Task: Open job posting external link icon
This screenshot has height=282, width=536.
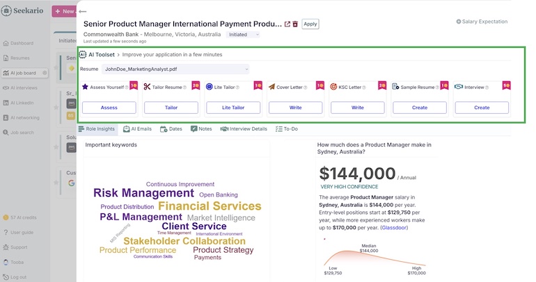Action: (x=287, y=24)
